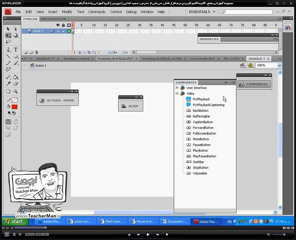Screen dimensions: 296x240
Task: Click the red fill color swatch
Action: pyautogui.click(x=14, y=107)
